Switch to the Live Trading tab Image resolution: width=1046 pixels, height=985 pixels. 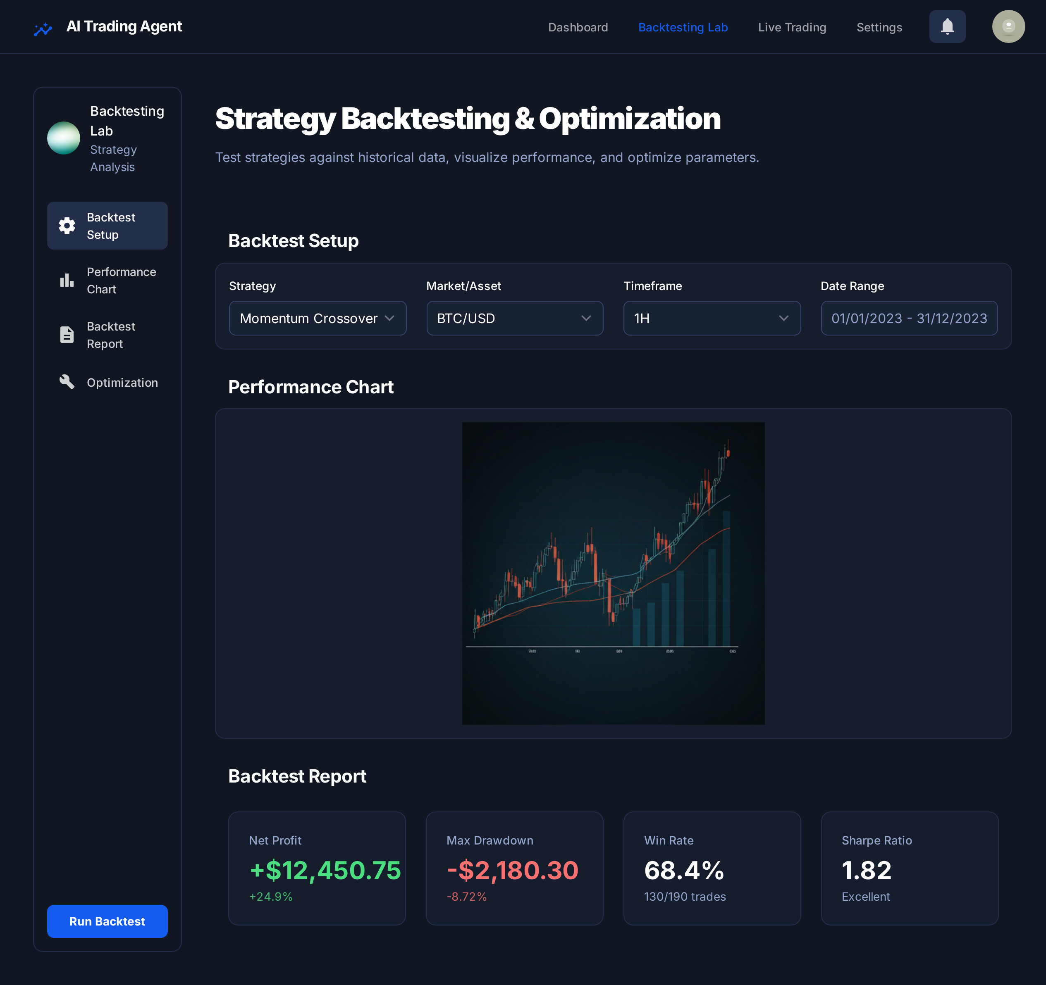[x=792, y=27]
